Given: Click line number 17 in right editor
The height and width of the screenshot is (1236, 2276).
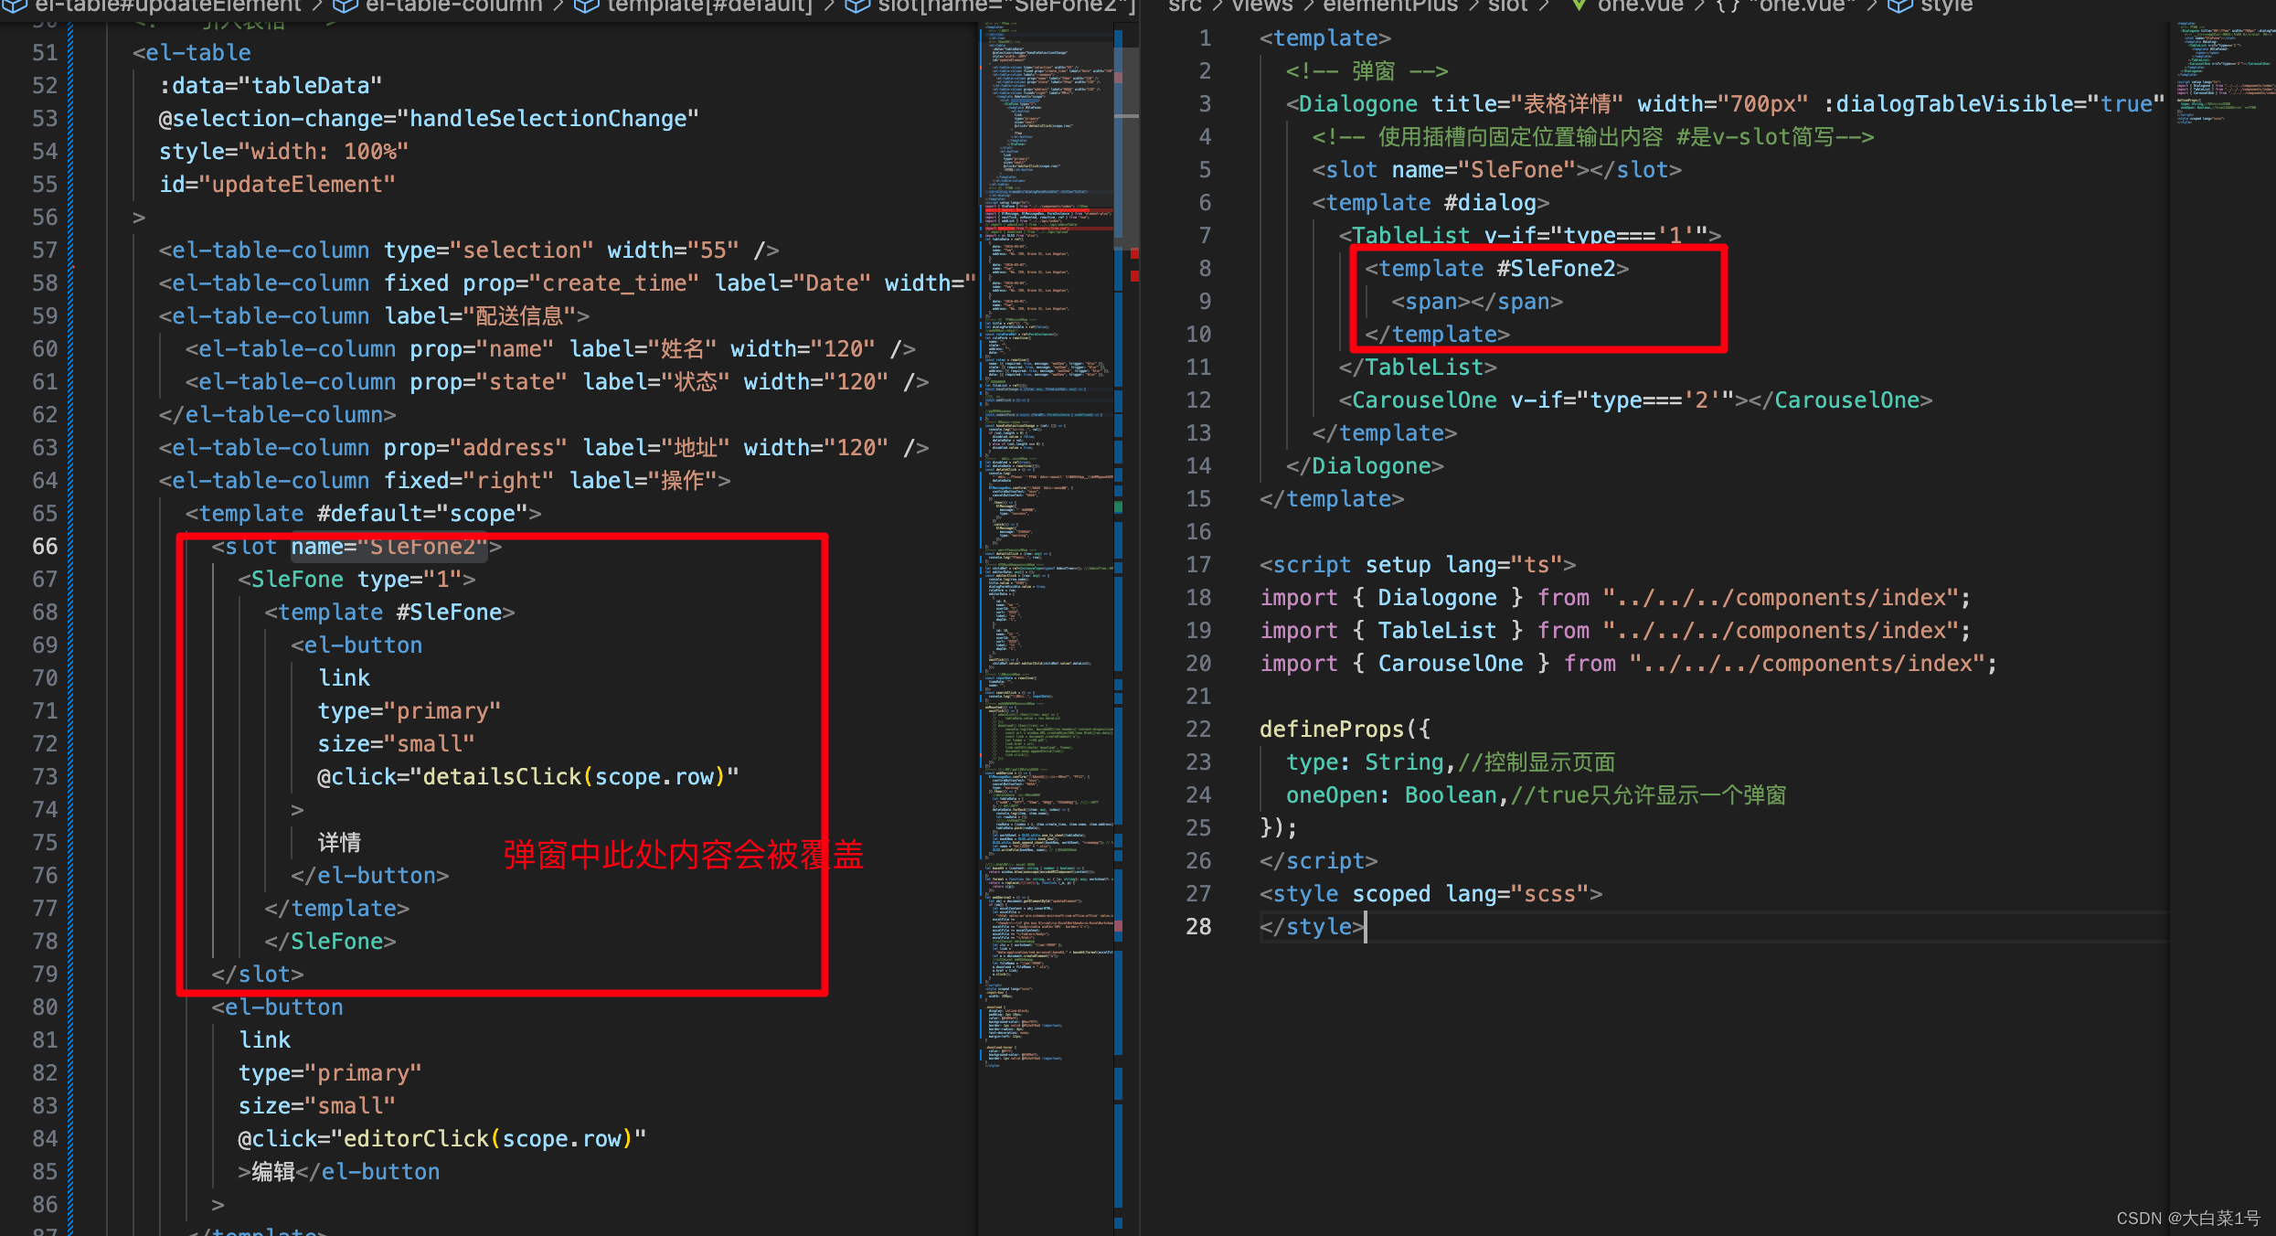Looking at the screenshot, I should (x=1198, y=565).
